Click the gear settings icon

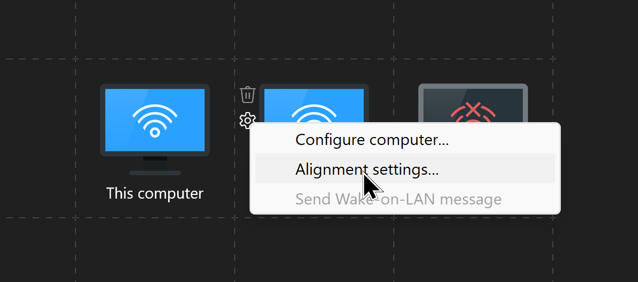(x=247, y=121)
